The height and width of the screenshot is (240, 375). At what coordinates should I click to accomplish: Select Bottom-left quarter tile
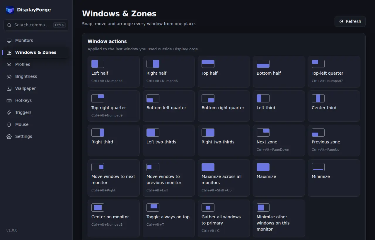(x=169, y=106)
